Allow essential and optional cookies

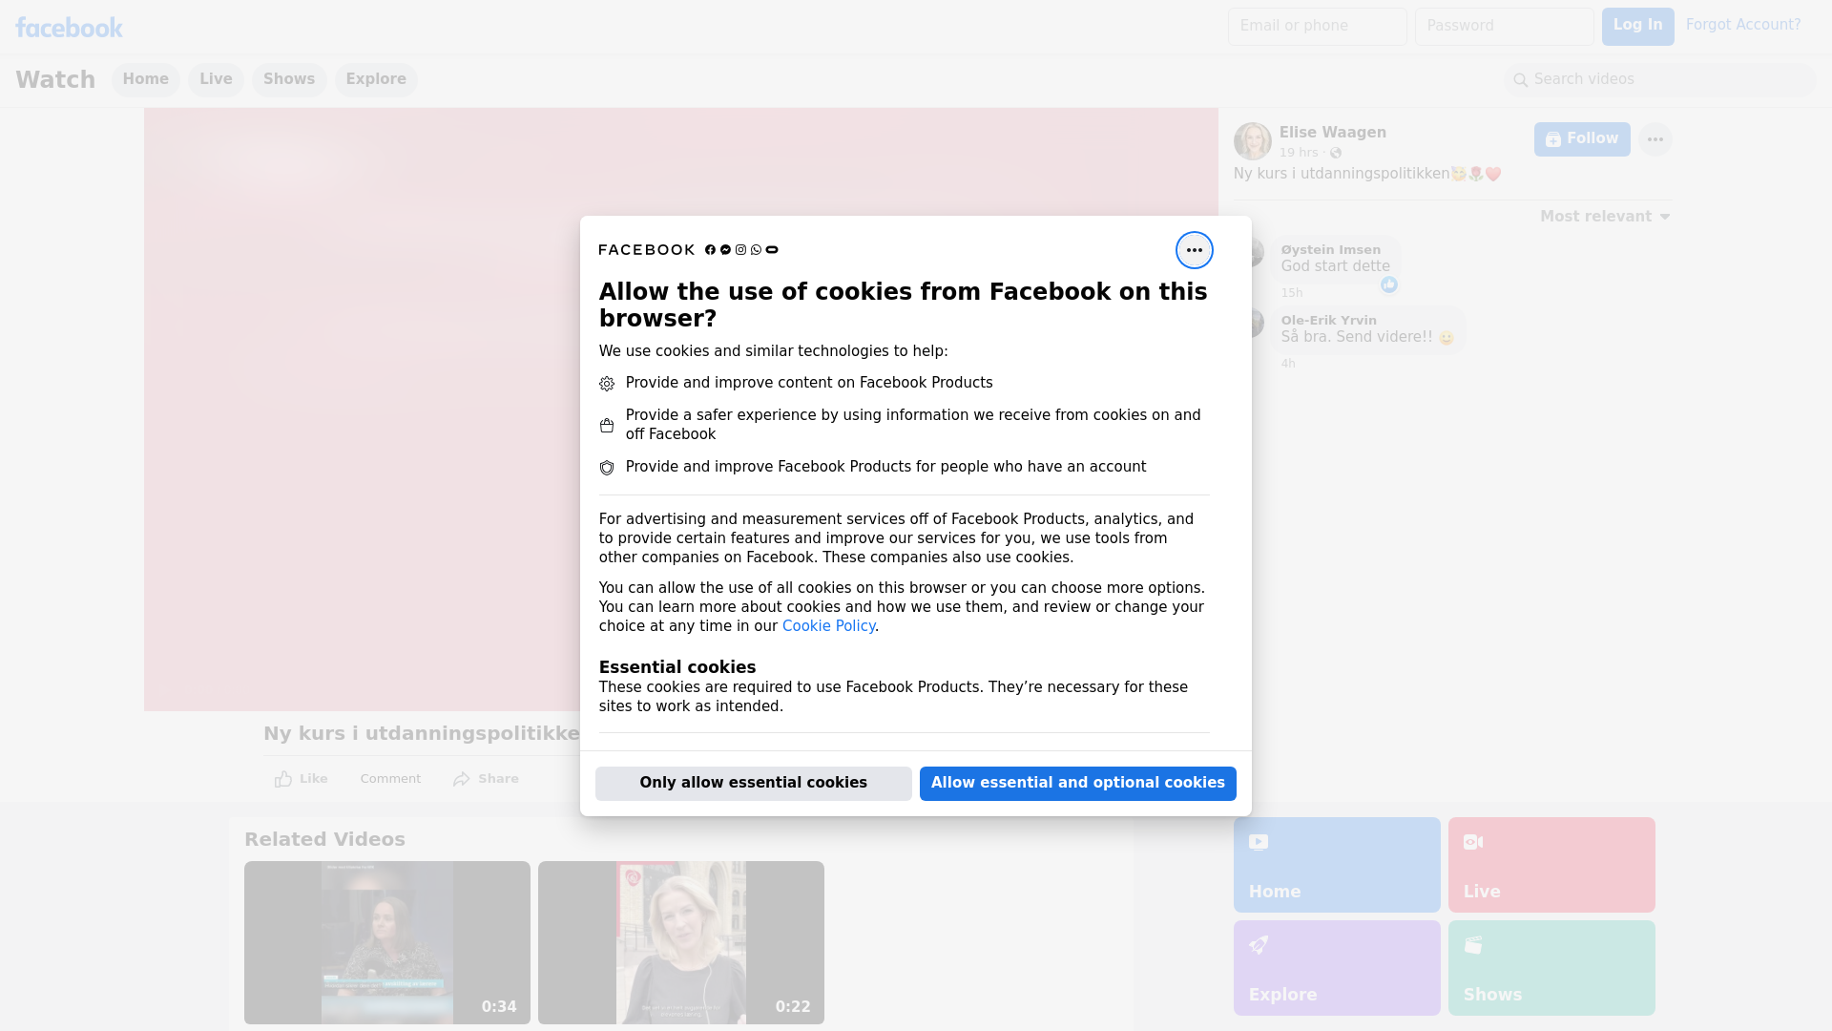(x=1078, y=784)
